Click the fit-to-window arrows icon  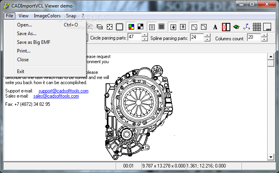[110, 27]
